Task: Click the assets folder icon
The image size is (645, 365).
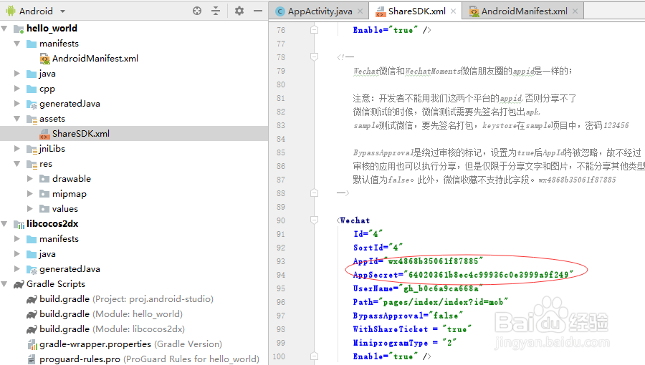Action: 32,119
